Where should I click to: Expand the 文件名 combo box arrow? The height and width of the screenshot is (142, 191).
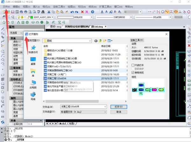[105, 107]
